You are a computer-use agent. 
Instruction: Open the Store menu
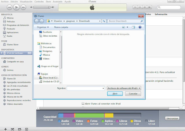[x=48, y=1]
